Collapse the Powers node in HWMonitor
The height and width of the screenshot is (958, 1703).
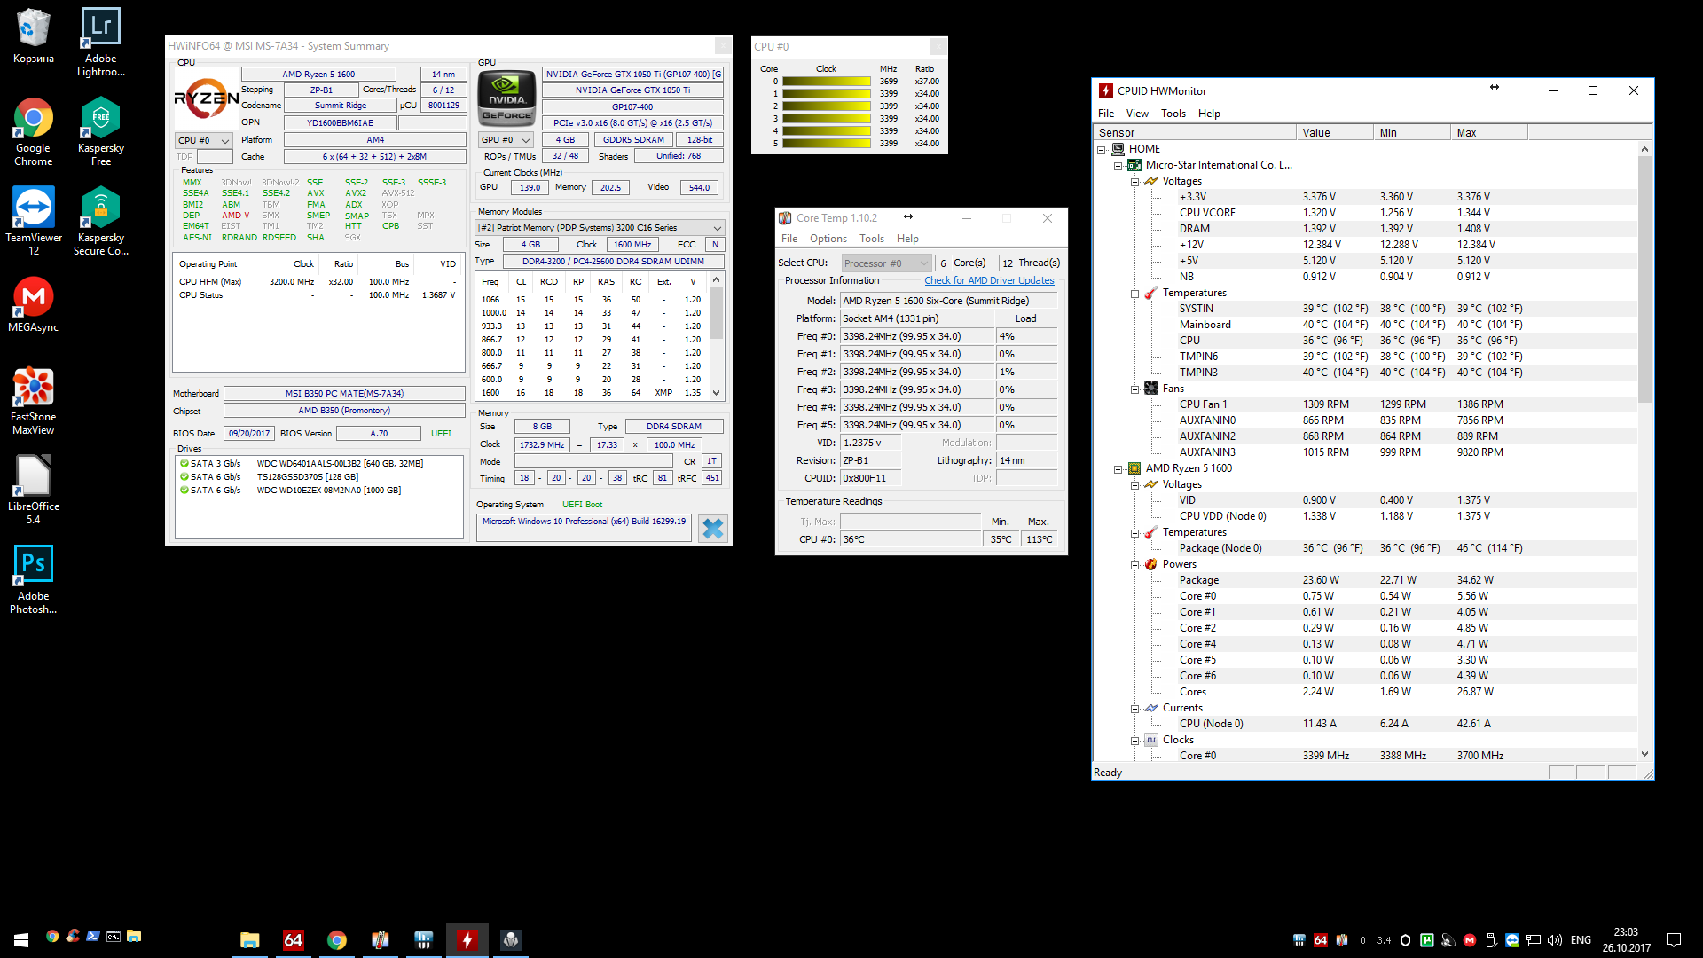(1134, 564)
